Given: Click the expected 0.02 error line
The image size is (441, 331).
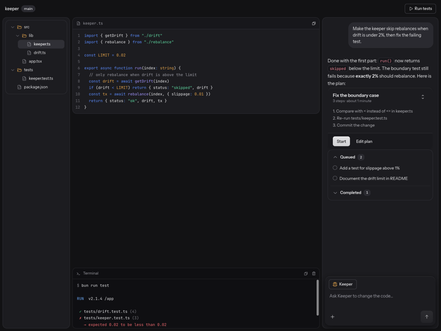Looking at the screenshot, I should click(x=125, y=324).
